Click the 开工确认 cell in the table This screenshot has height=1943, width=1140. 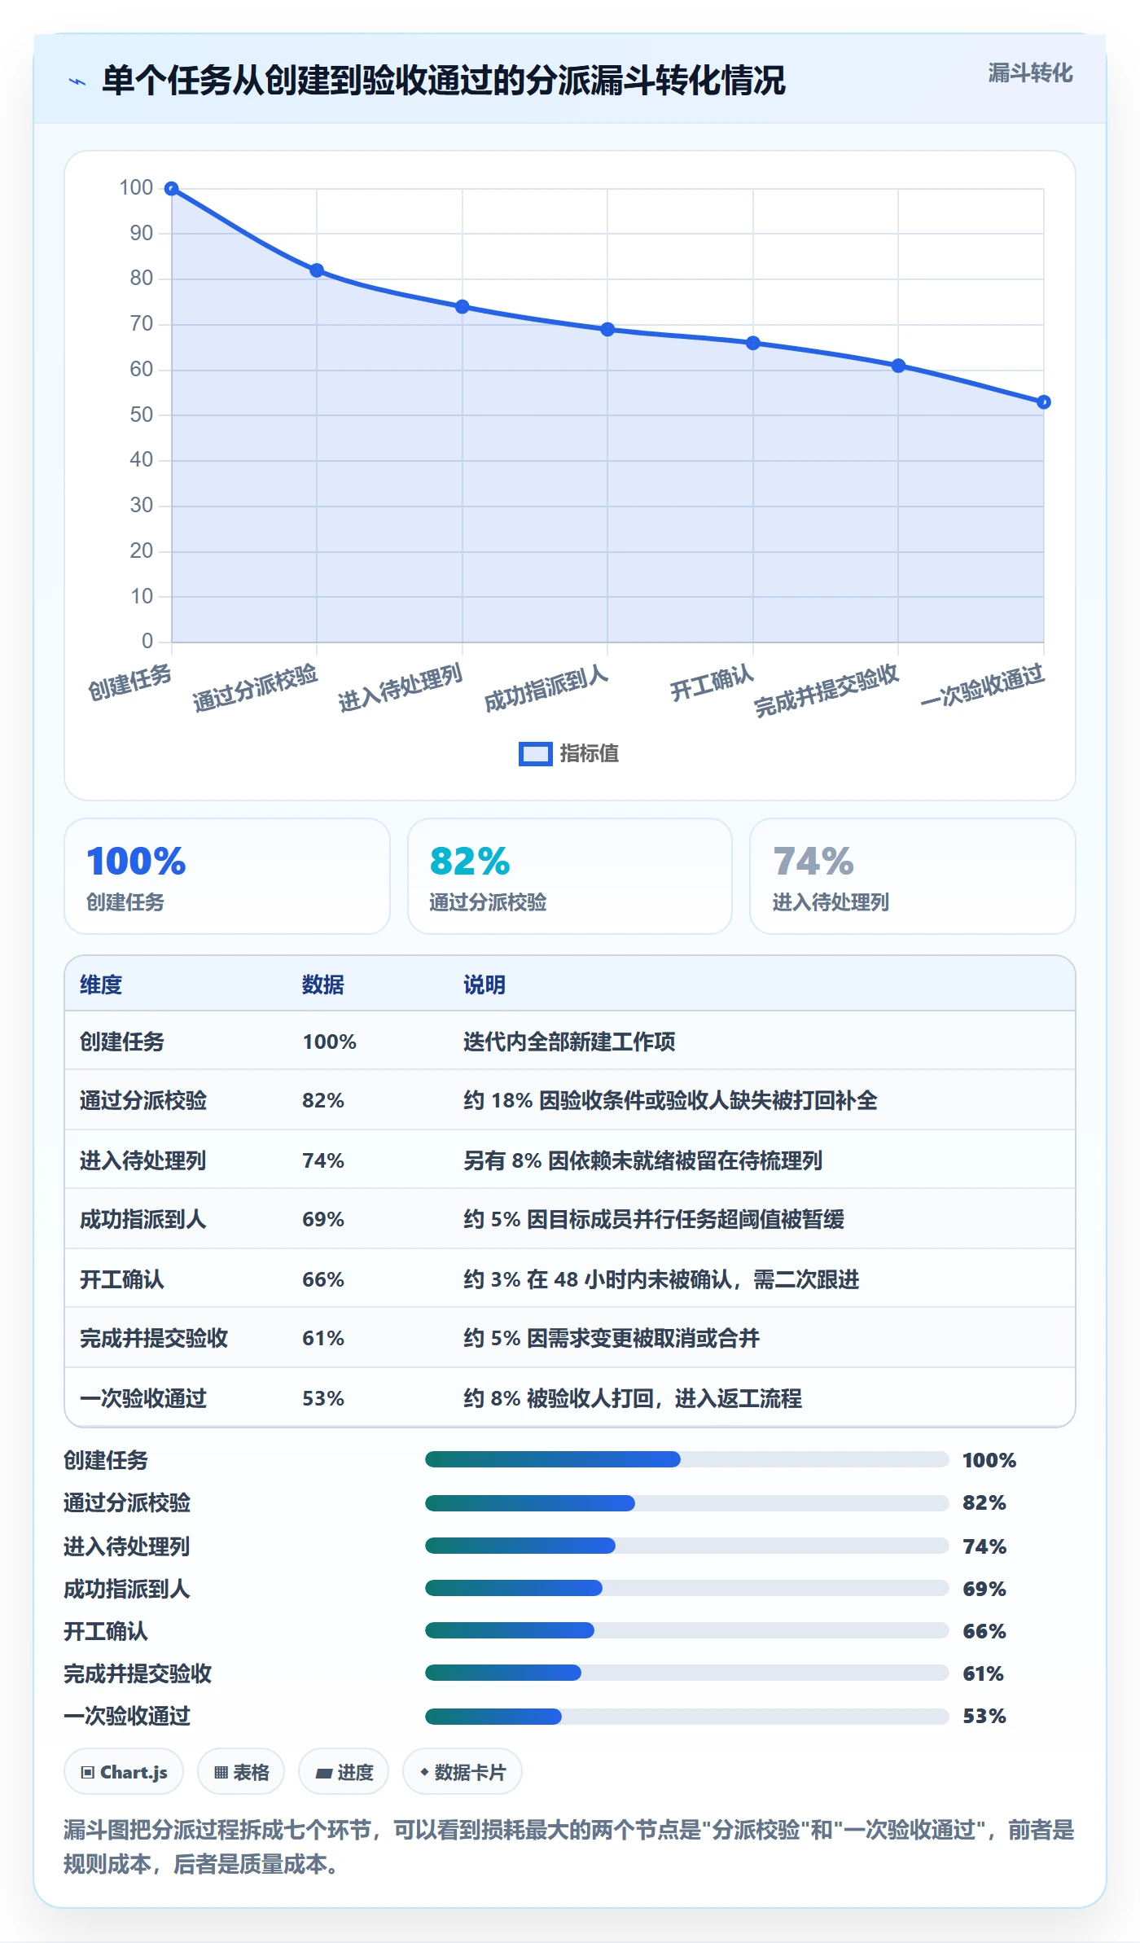tap(122, 1279)
